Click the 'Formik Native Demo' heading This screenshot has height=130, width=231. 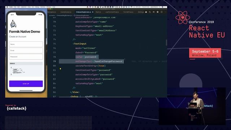pos(25,31)
